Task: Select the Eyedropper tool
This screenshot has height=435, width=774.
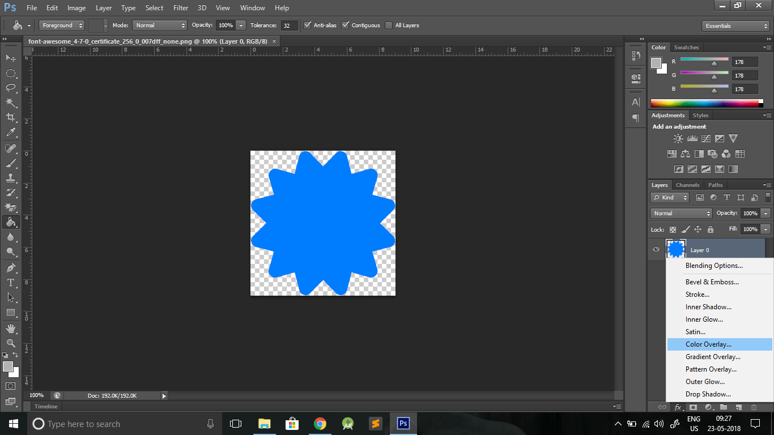Action: [x=11, y=133]
